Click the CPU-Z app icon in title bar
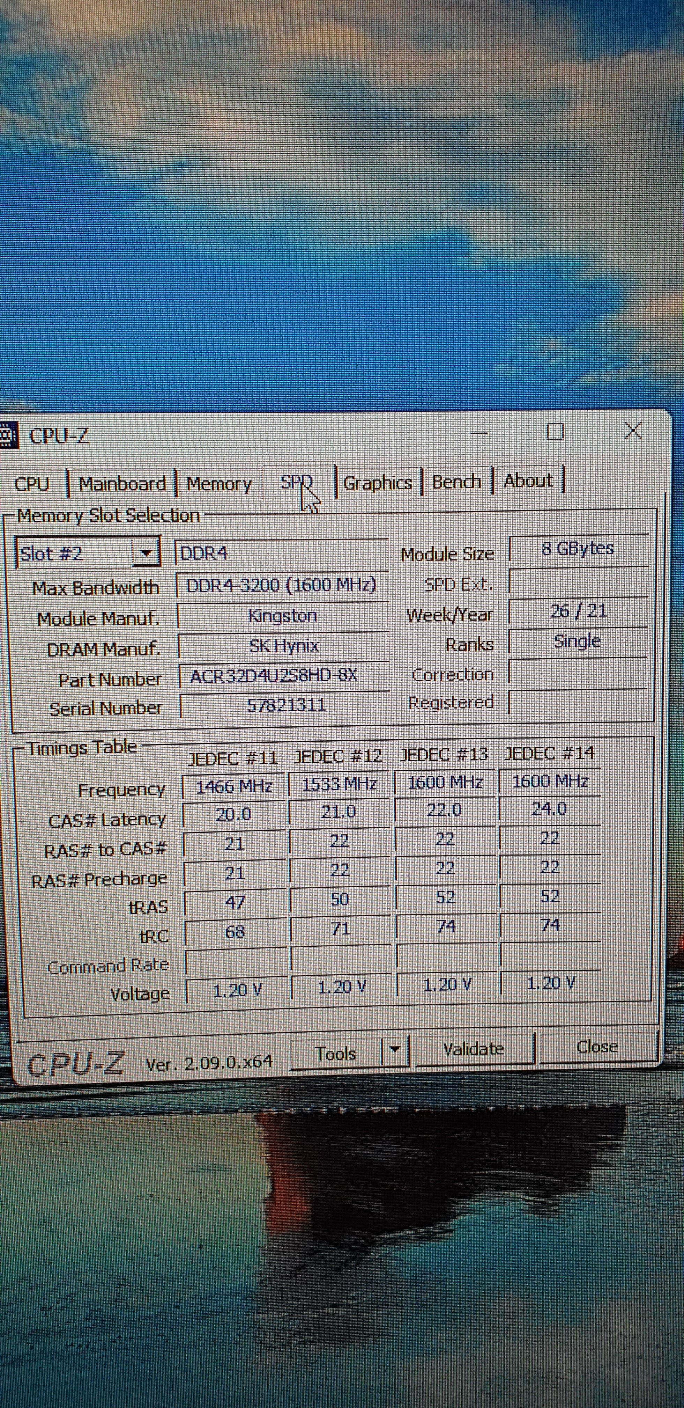 click(8, 435)
